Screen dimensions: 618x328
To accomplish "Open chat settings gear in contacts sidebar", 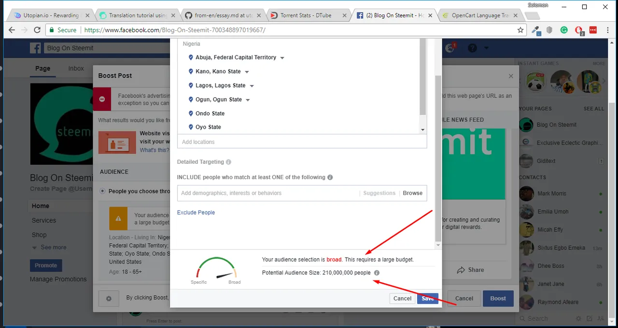I will click(x=579, y=318).
